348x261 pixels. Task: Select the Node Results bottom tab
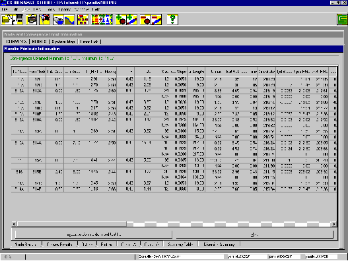(x=25, y=245)
